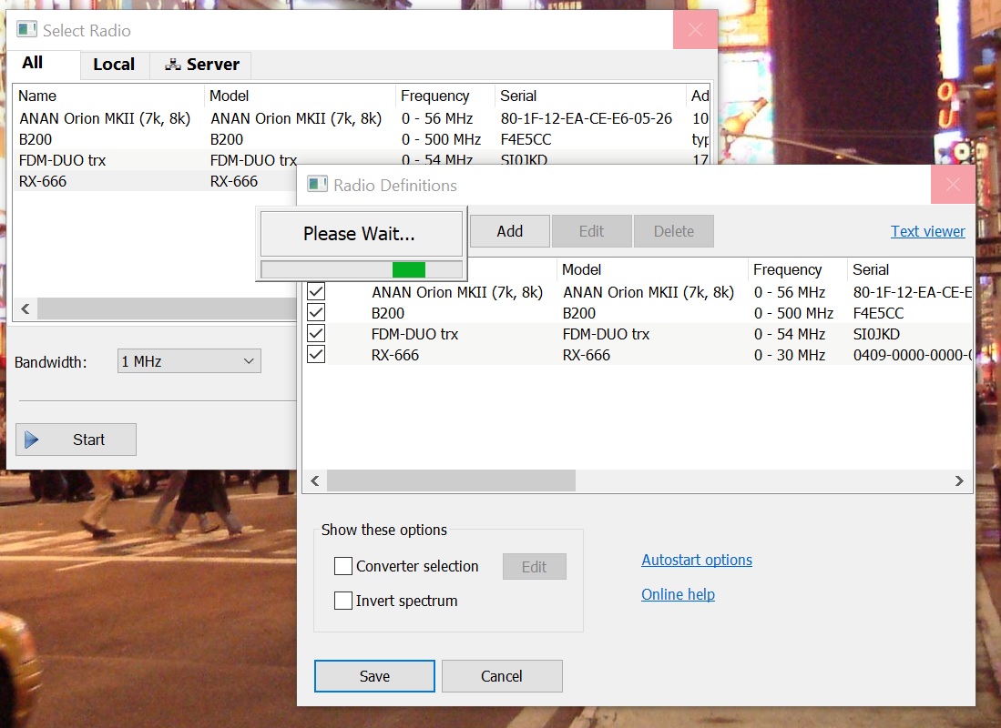
Task: Enable the Invert spectrum checkbox
Action: pyautogui.click(x=343, y=601)
